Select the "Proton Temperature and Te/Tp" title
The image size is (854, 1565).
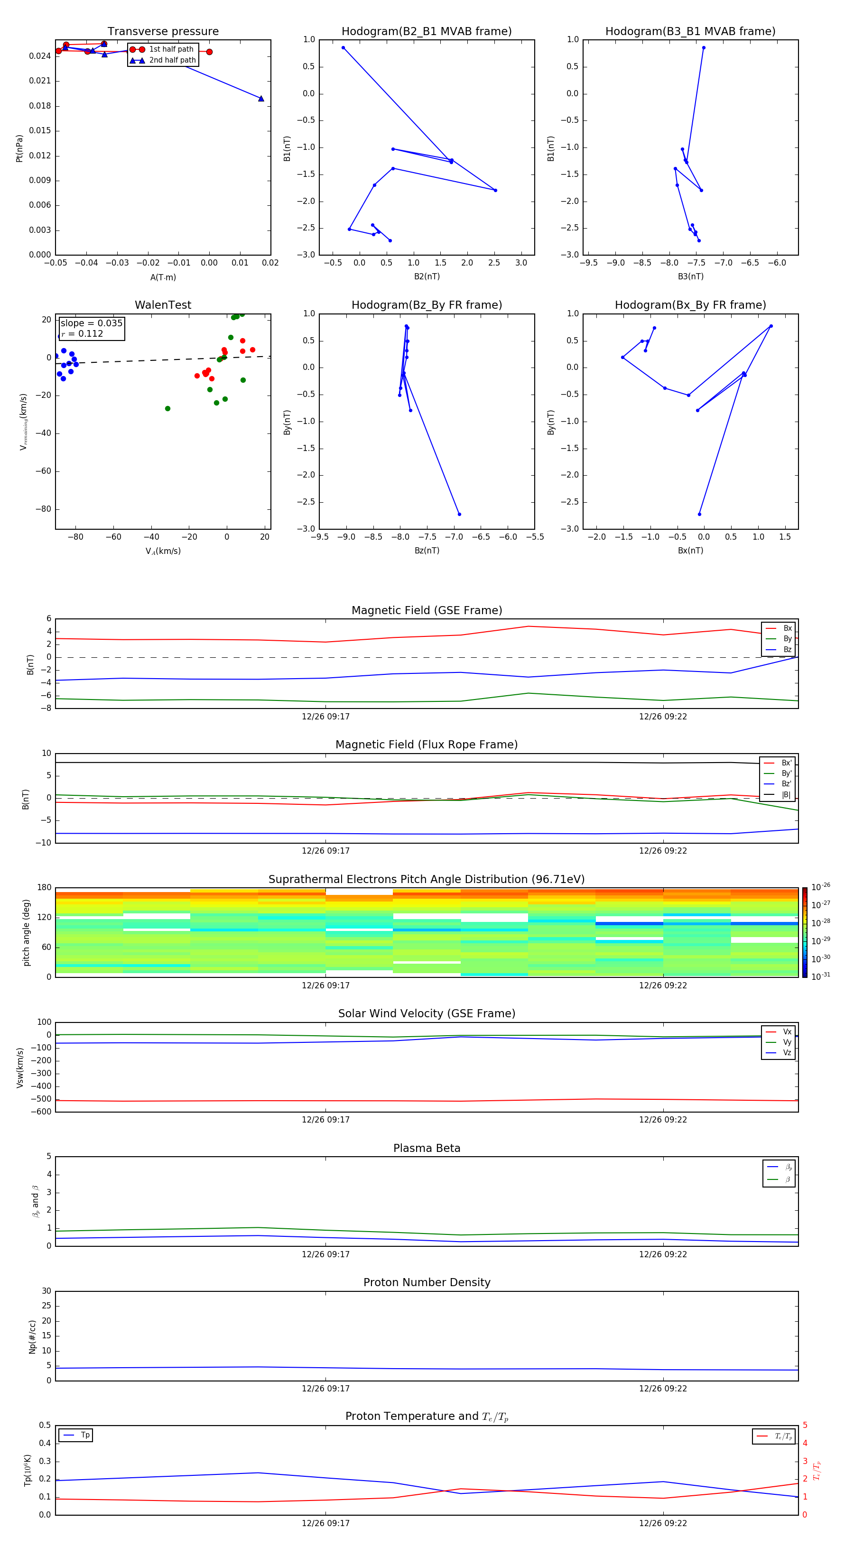tap(427, 1417)
